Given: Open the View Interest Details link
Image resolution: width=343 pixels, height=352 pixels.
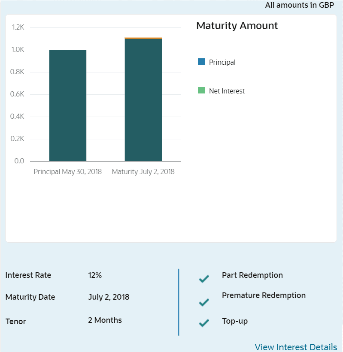Looking at the screenshot, I should (296, 347).
